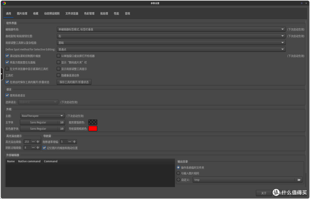This screenshot has height=199, width=310.
Task: Click 高光溢出阈值 value field
Action: click(x=27, y=142)
